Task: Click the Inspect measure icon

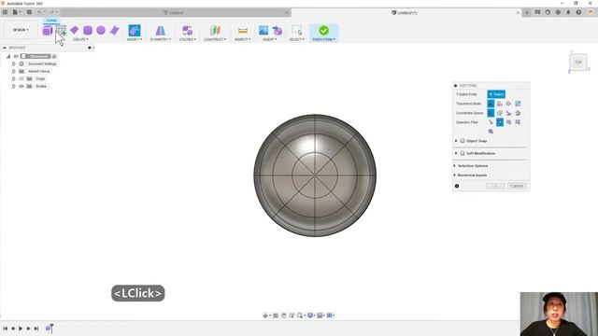Action: 243,31
